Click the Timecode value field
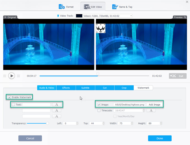This screenshot has width=190, height=145. (x=128, y=110)
